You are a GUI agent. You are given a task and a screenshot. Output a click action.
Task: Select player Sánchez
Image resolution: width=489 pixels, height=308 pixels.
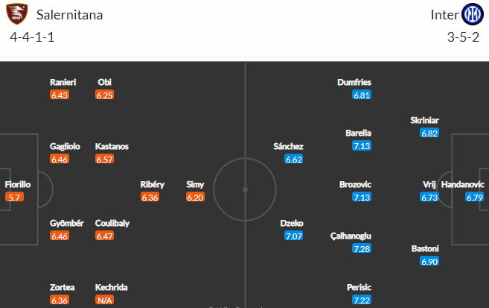288,146
